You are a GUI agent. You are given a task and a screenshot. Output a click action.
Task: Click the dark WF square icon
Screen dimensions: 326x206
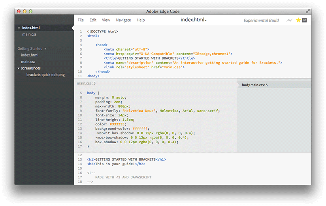coord(304,20)
